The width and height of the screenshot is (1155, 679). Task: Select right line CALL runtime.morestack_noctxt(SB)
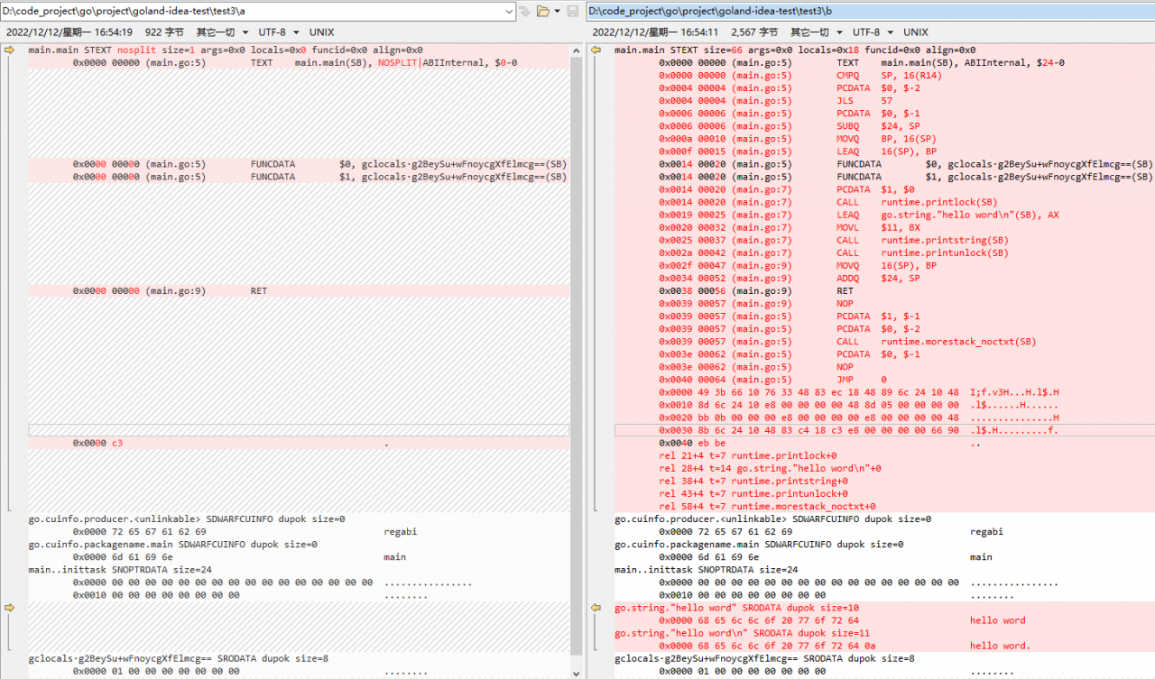[882, 342]
